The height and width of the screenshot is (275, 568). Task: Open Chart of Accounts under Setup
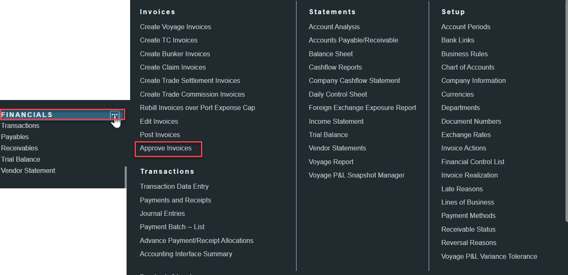click(x=467, y=67)
